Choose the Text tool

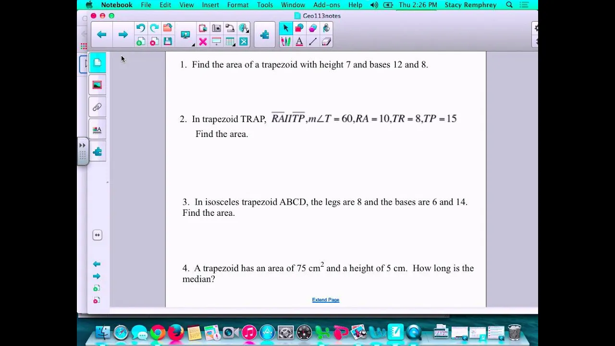(x=299, y=42)
